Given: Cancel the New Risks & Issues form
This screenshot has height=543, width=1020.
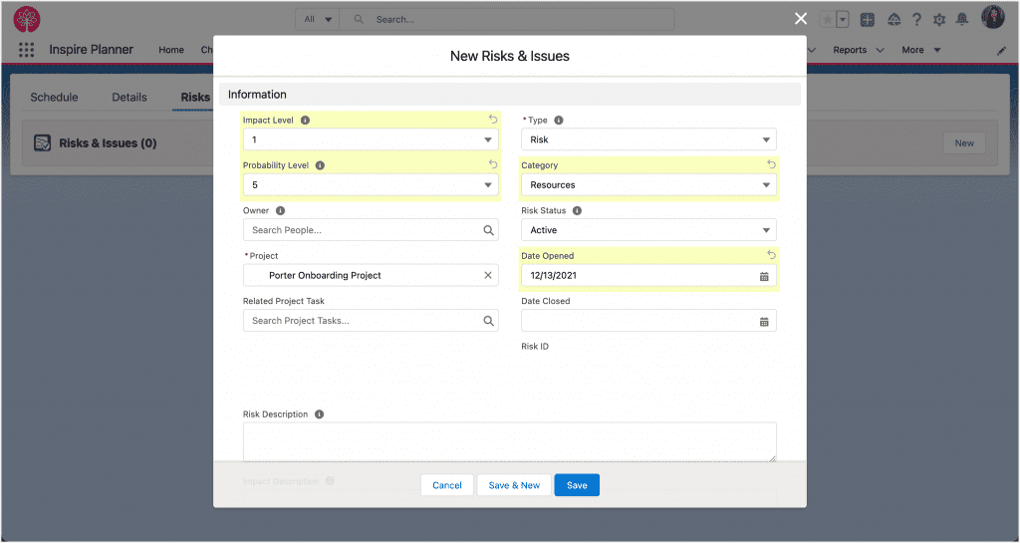Looking at the screenshot, I should (446, 485).
